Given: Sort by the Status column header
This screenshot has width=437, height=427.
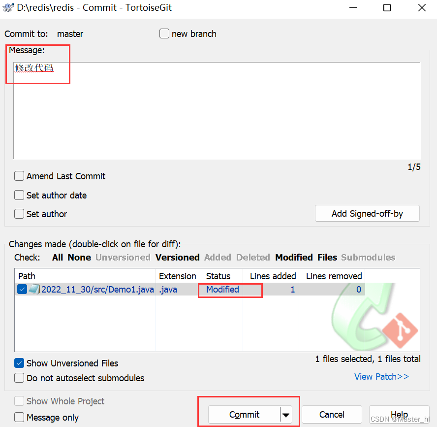Looking at the screenshot, I should click(x=222, y=276).
